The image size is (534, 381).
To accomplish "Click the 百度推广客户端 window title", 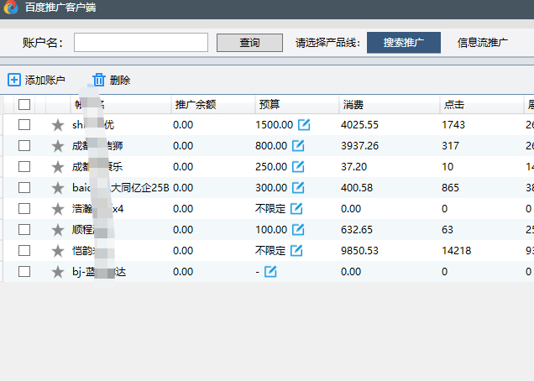I will click(x=60, y=8).
